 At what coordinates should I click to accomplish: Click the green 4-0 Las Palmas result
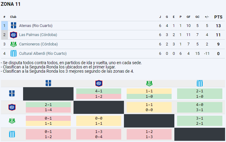[x=200, y=105]
